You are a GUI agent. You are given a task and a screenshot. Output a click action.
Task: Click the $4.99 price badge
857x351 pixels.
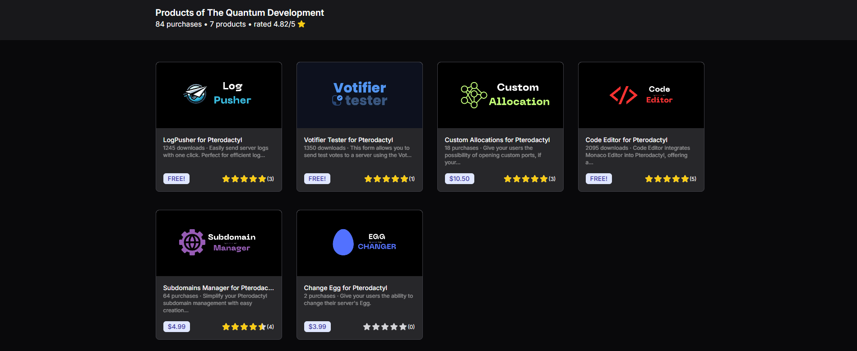pyautogui.click(x=176, y=327)
